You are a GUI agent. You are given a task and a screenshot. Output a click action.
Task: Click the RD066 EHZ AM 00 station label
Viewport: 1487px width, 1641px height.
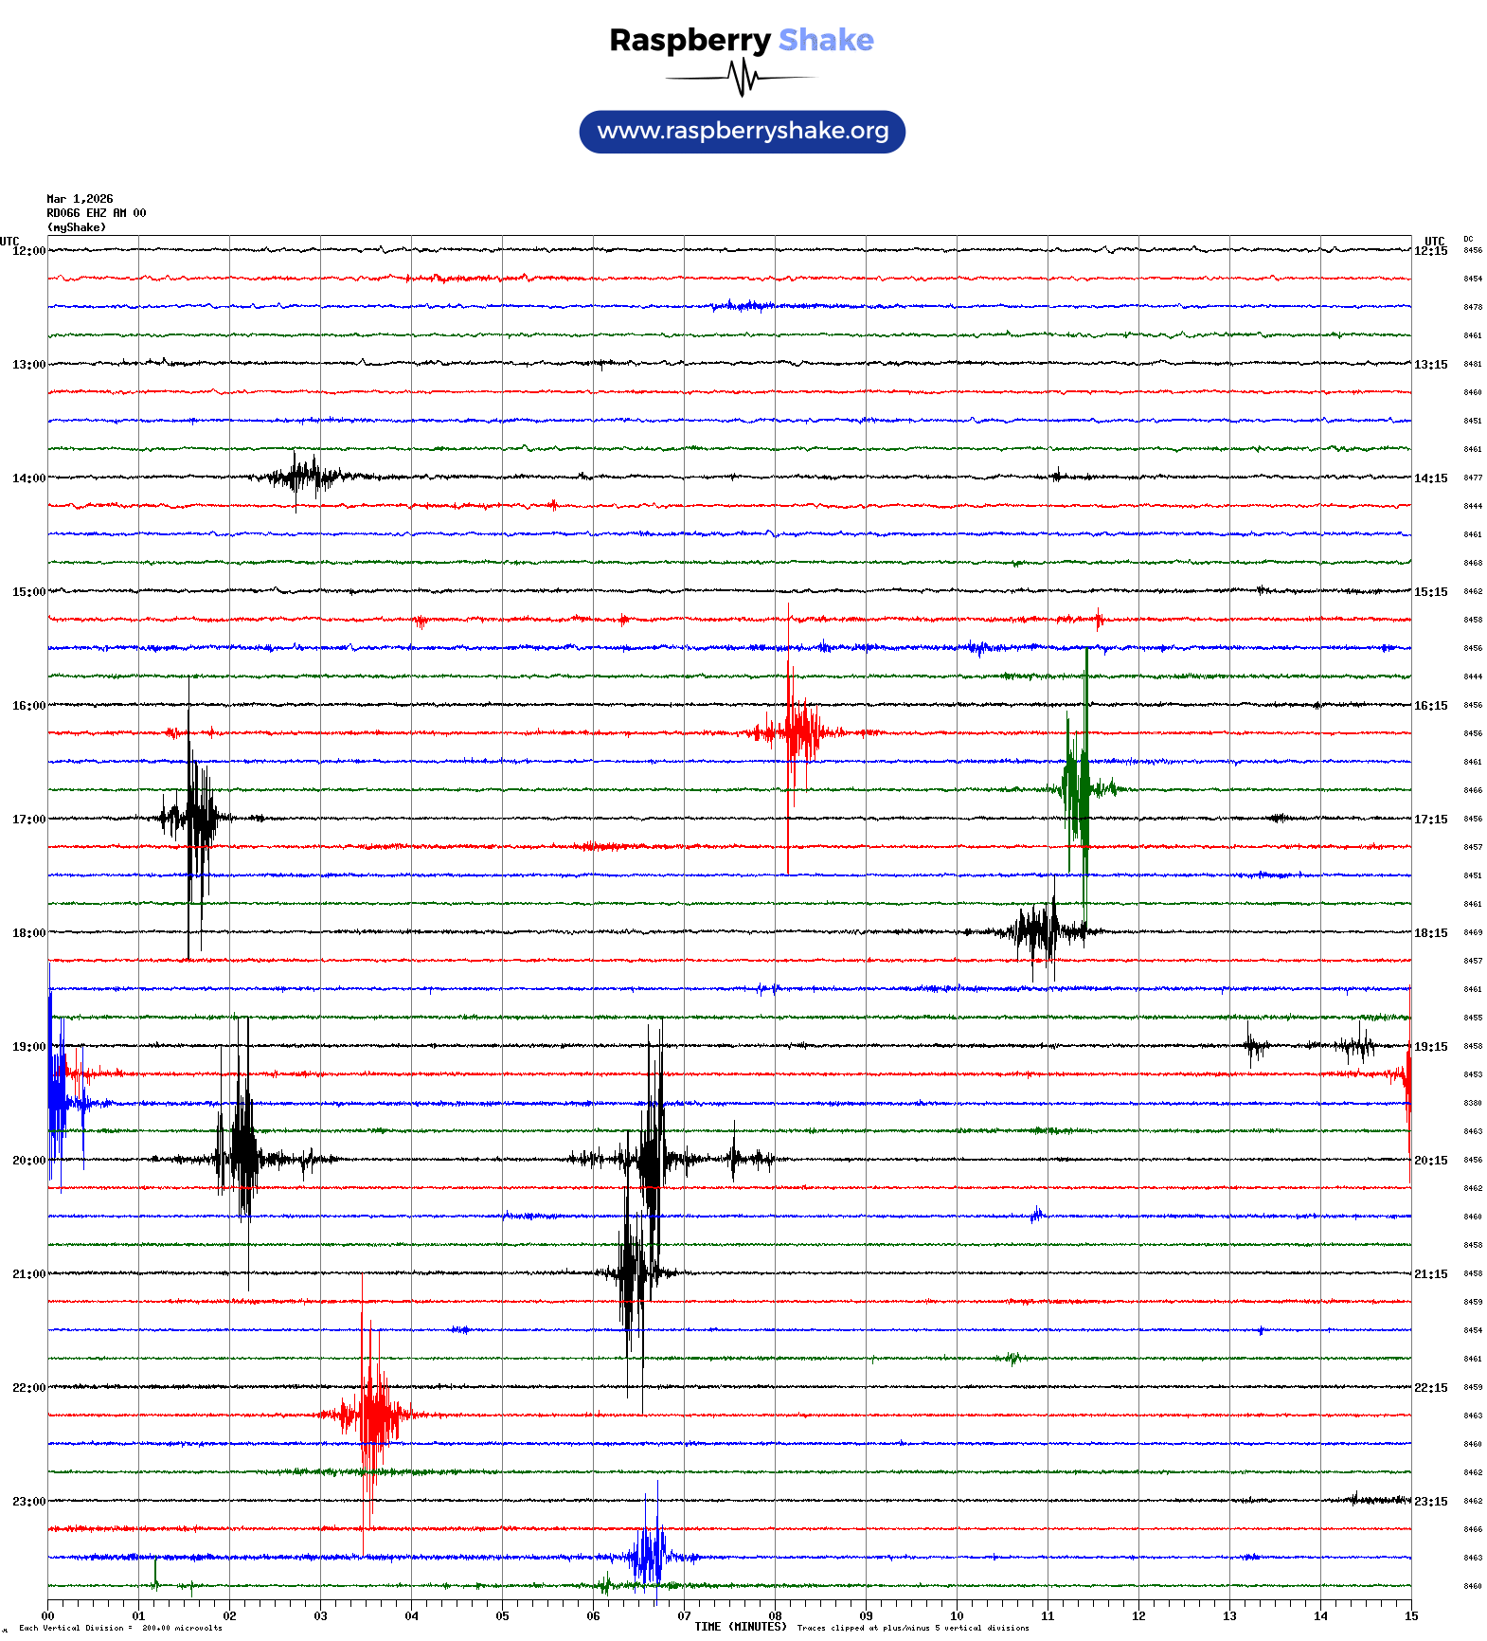point(96,213)
